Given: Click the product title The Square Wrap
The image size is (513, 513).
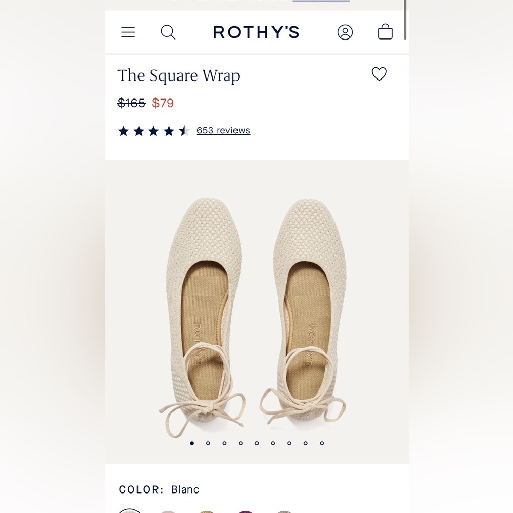Looking at the screenshot, I should 179,75.
